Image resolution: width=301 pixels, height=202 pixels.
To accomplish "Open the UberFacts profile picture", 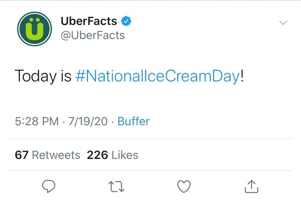I will coord(34,29).
